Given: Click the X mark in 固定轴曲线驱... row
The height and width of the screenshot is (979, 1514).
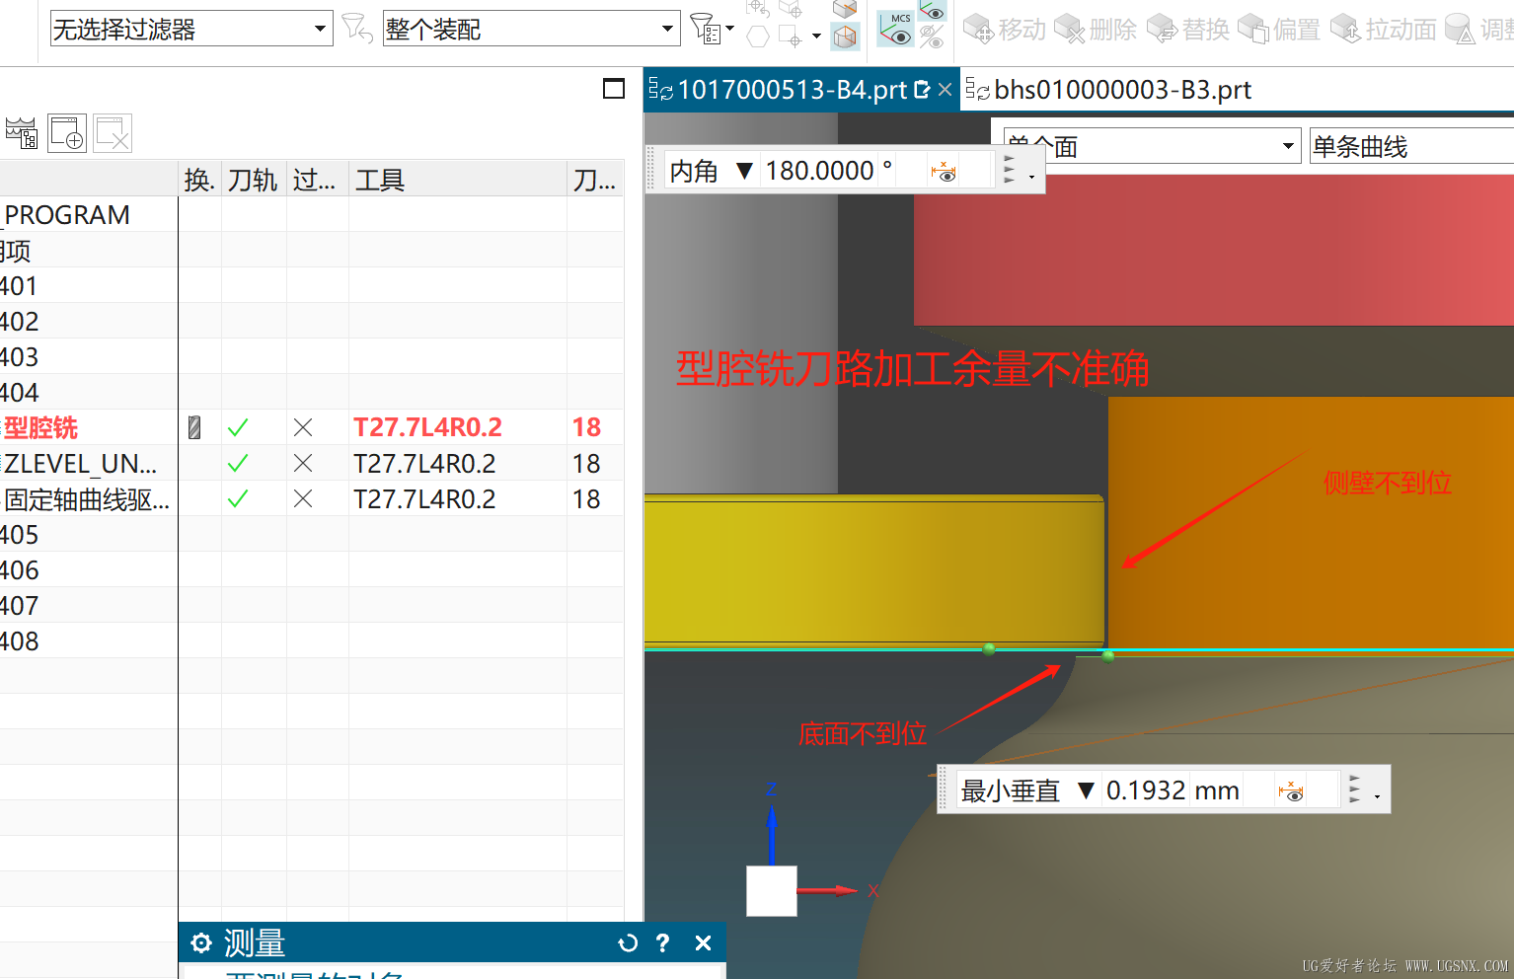Looking at the screenshot, I should 303,498.
